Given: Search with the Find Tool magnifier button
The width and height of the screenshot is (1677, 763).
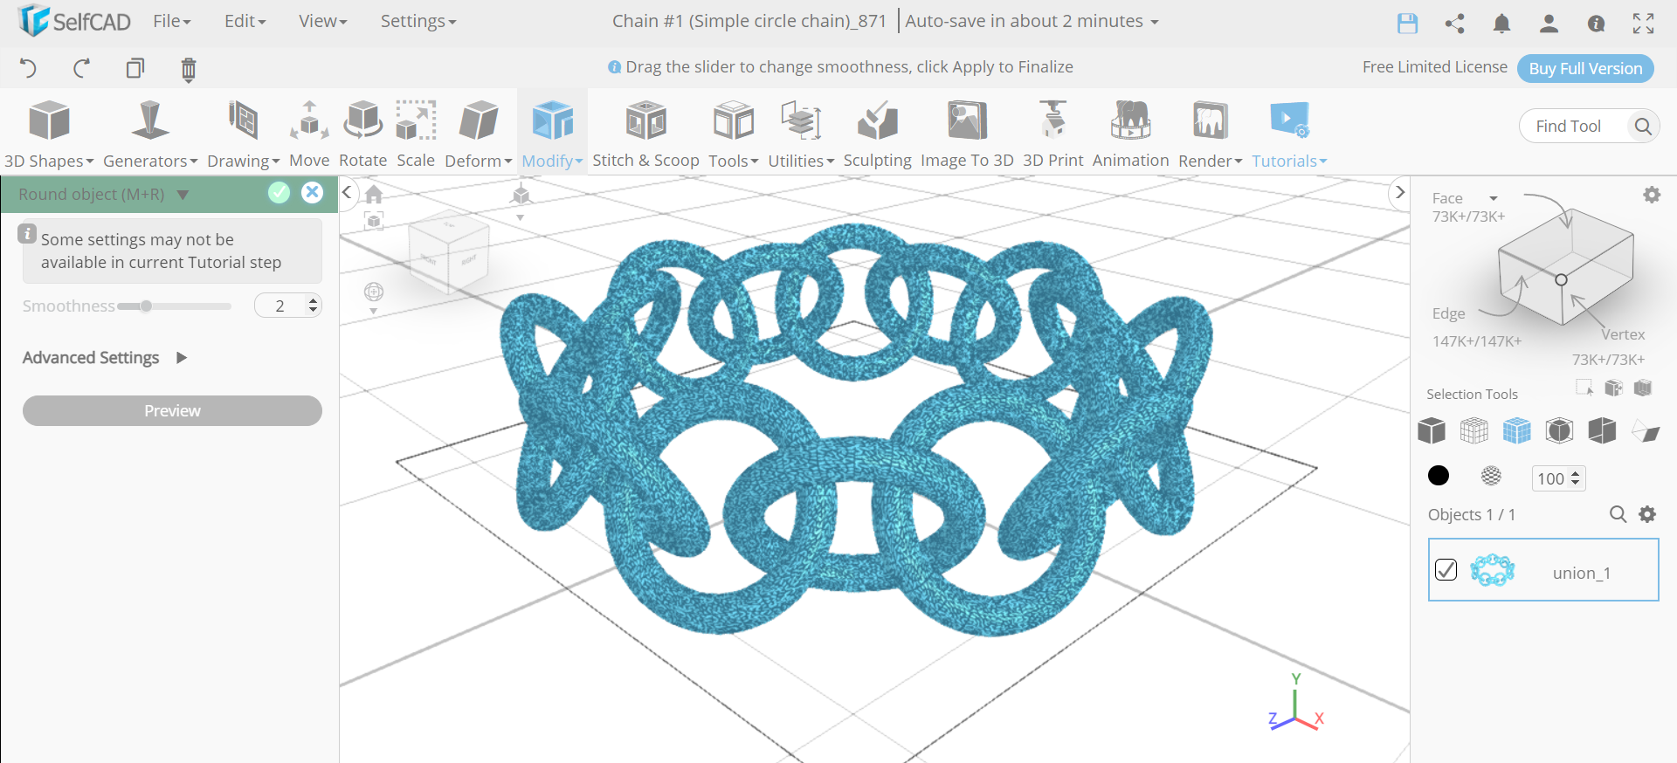Looking at the screenshot, I should (x=1643, y=127).
